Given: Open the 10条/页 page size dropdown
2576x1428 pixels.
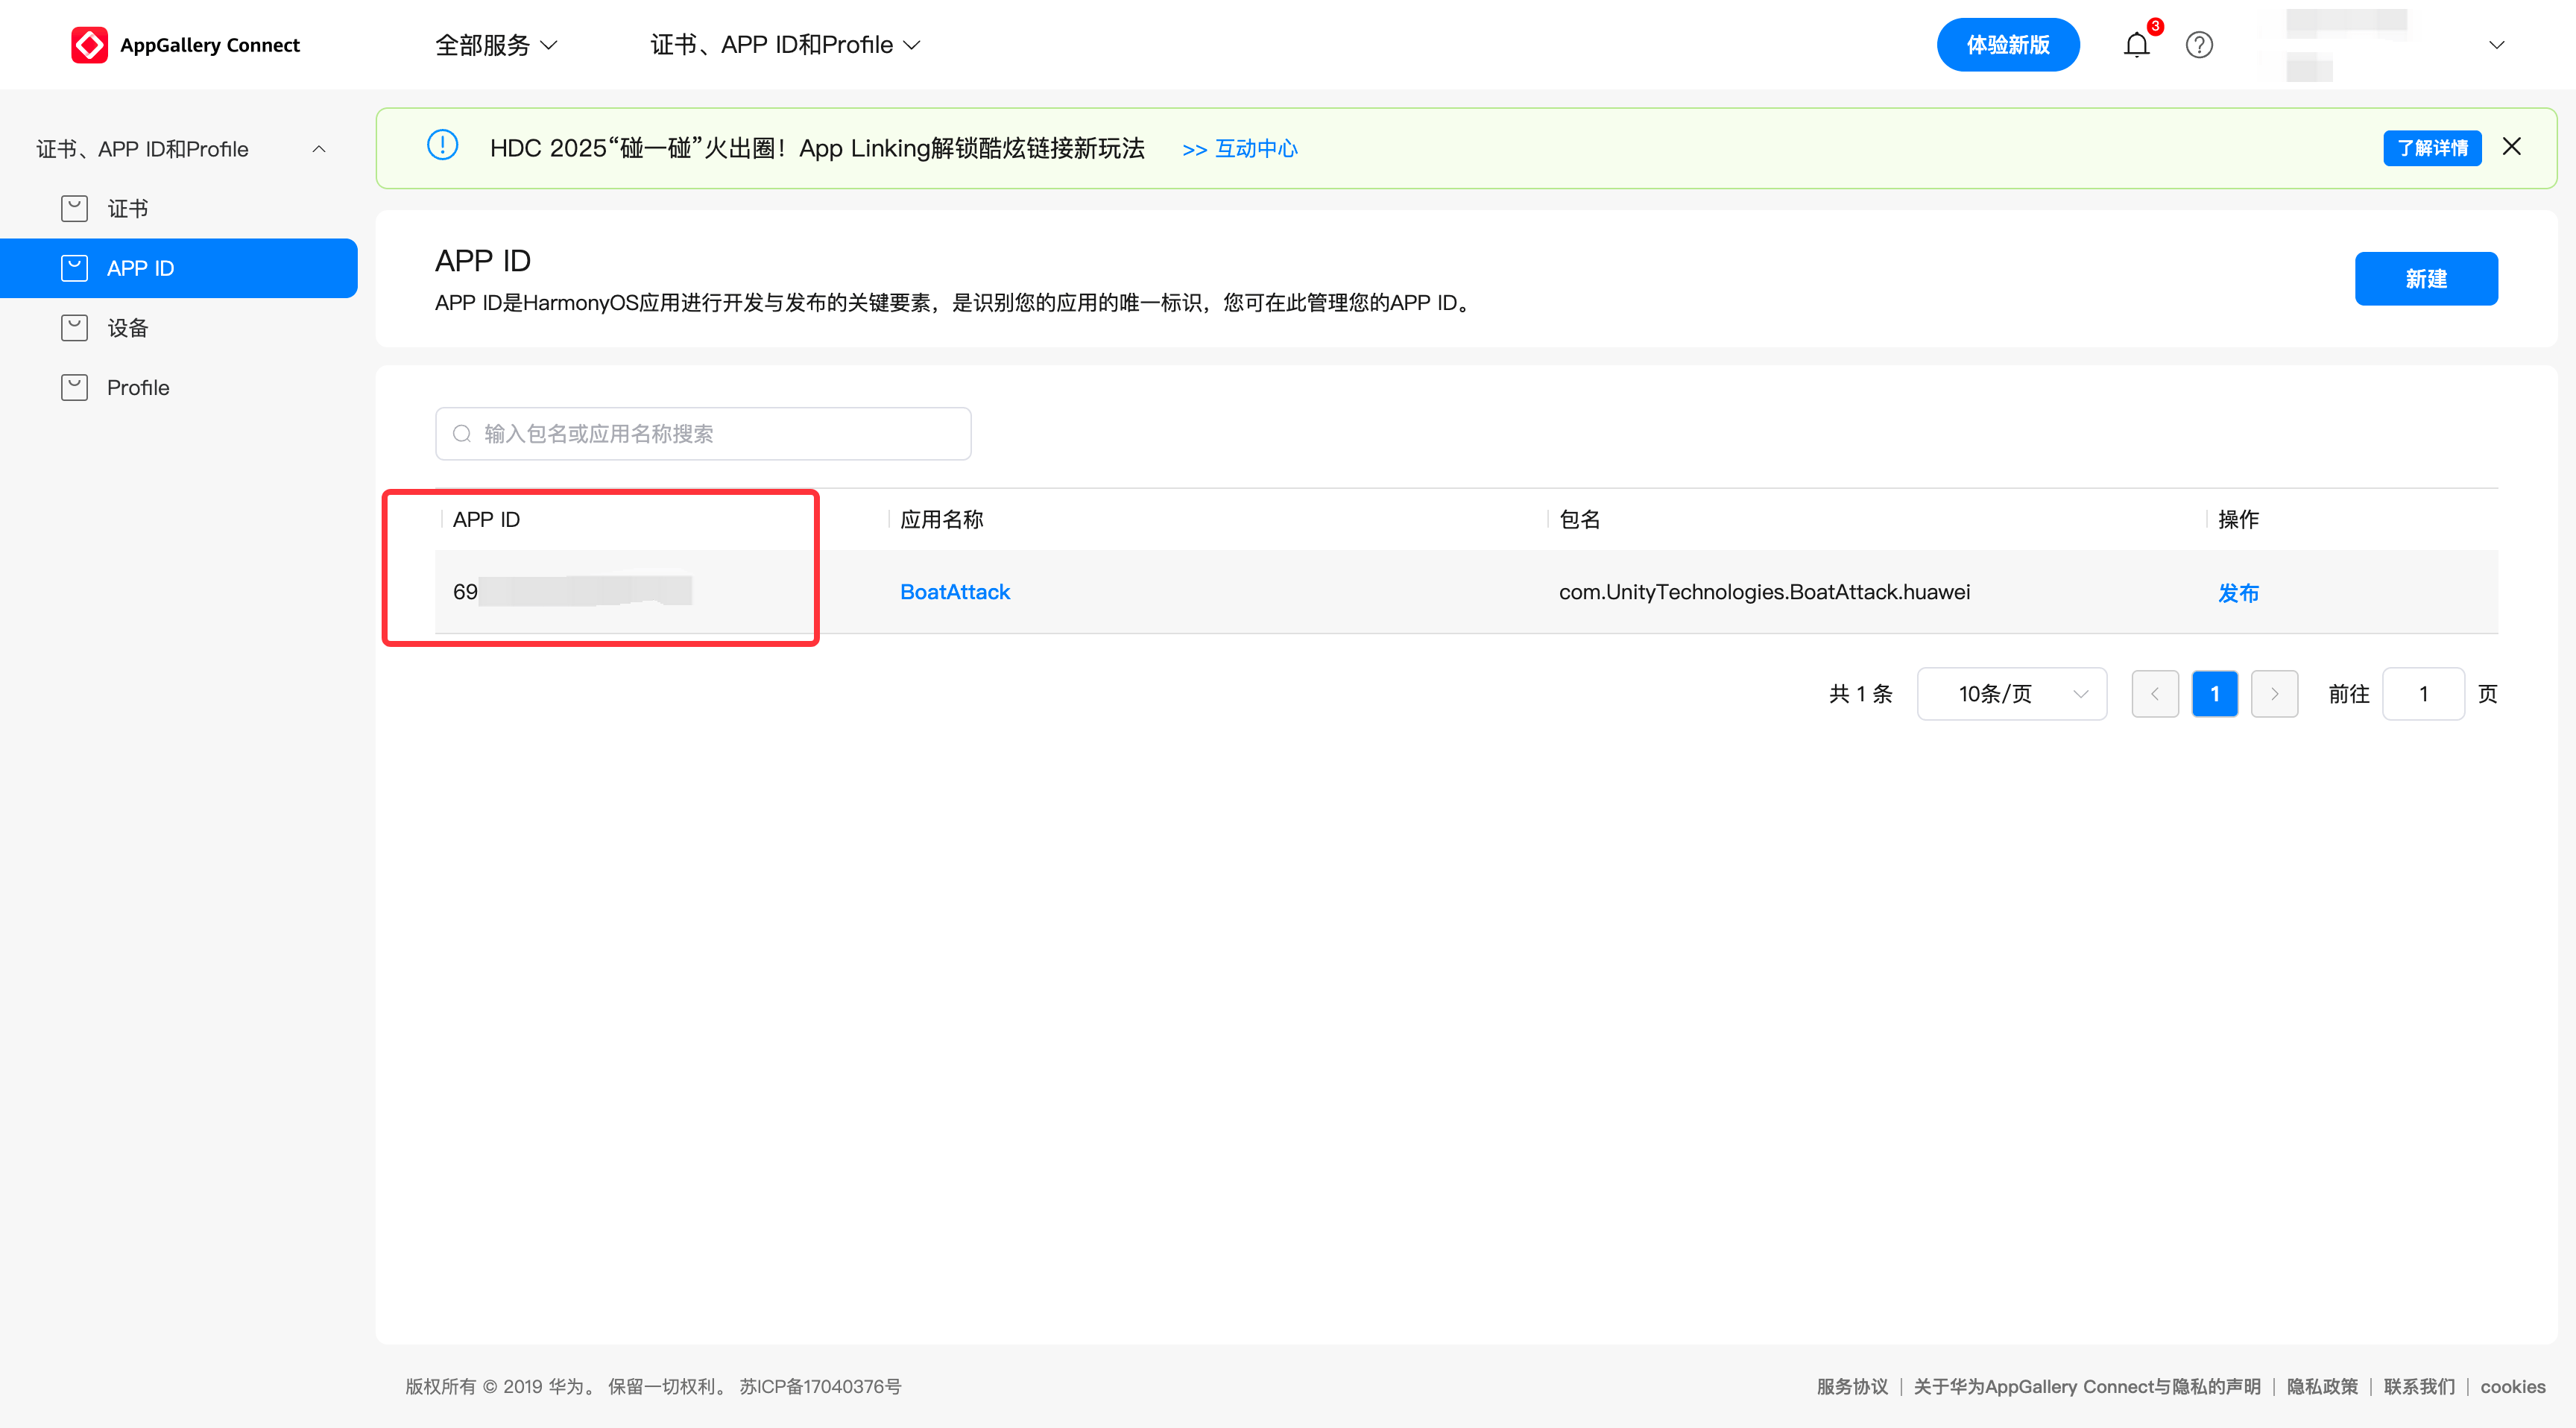Looking at the screenshot, I should (2011, 694).
